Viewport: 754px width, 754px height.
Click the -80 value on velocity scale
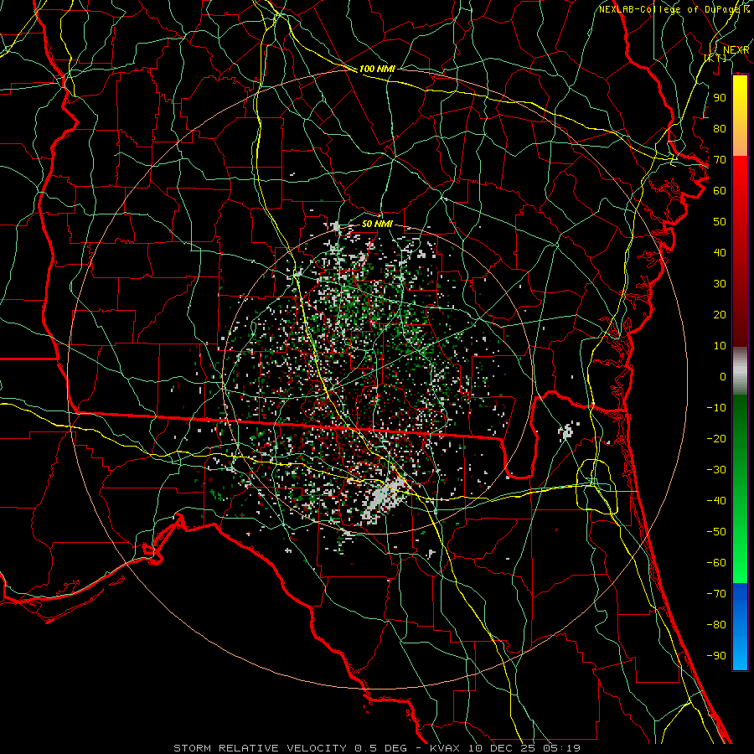click(x=716, y=625)
